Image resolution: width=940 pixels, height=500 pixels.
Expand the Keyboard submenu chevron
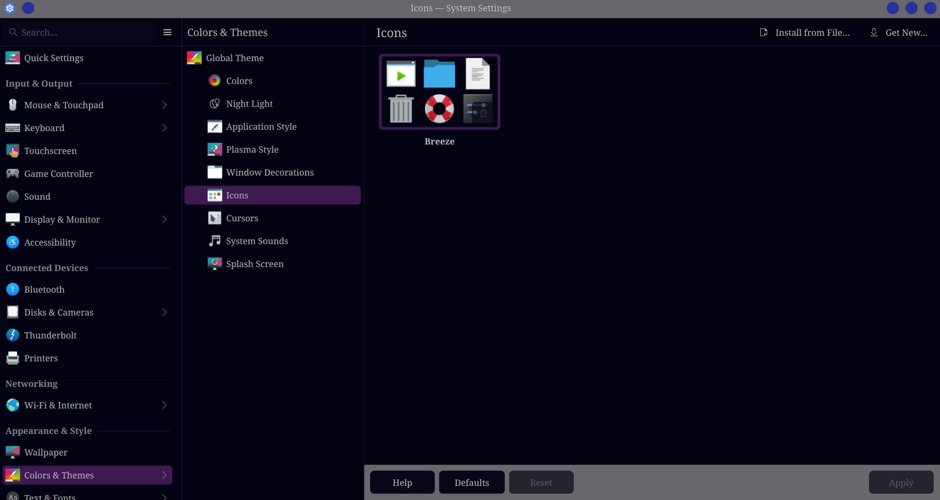[x=164, y=128]
